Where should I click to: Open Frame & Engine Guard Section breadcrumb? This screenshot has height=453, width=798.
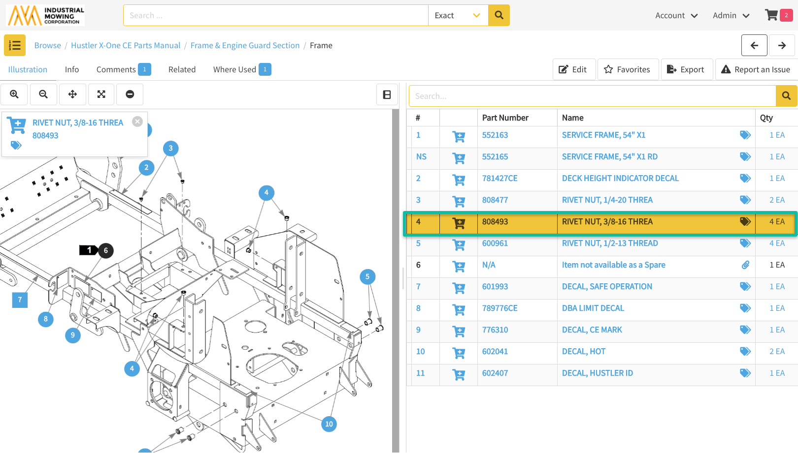click(245, 45)
